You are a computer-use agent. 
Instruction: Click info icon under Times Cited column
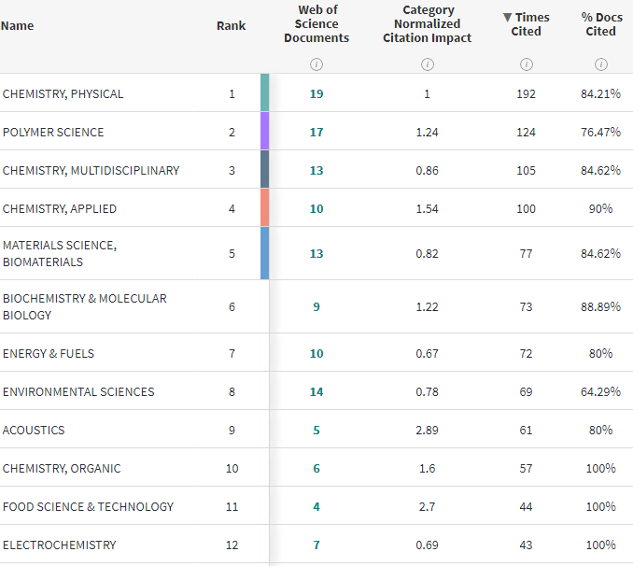coord(527,64)
